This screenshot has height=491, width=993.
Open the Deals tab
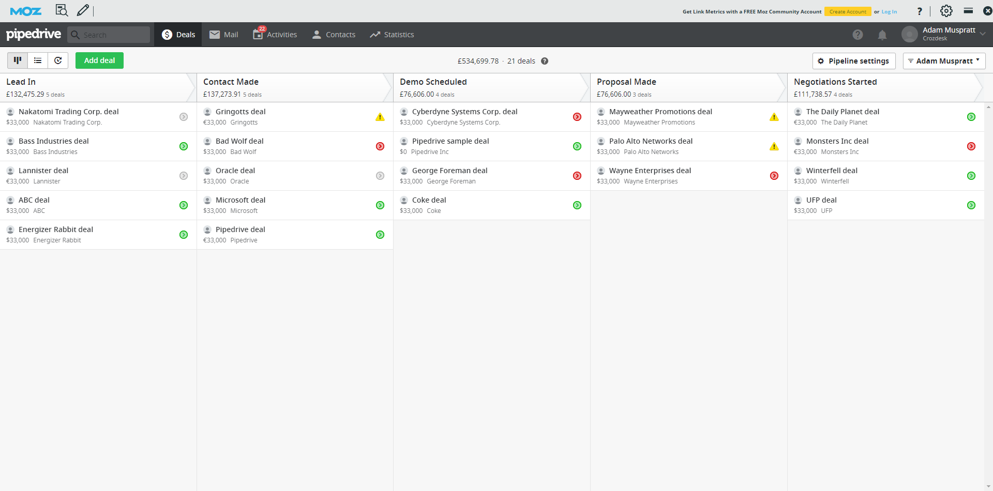coord(178,35)
